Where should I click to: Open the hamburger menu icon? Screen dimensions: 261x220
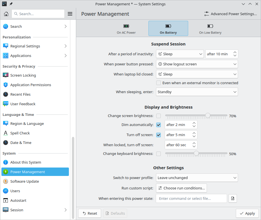coord(70,14)
